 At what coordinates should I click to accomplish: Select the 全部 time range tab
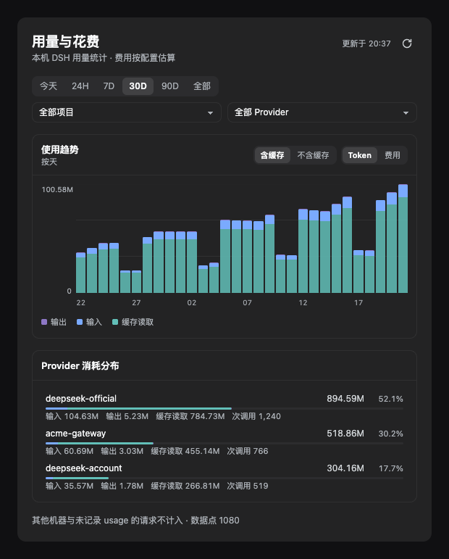202,86
